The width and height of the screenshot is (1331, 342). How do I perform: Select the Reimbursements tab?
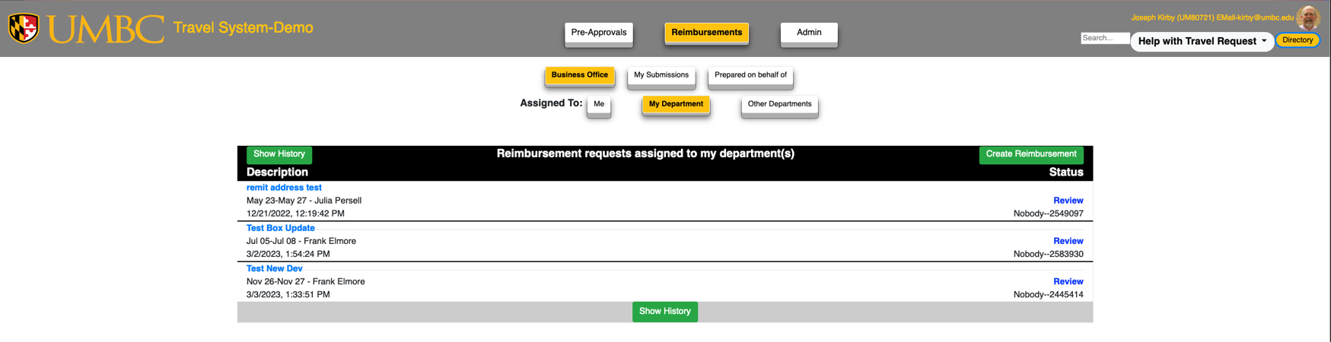(x=706, y=33)
